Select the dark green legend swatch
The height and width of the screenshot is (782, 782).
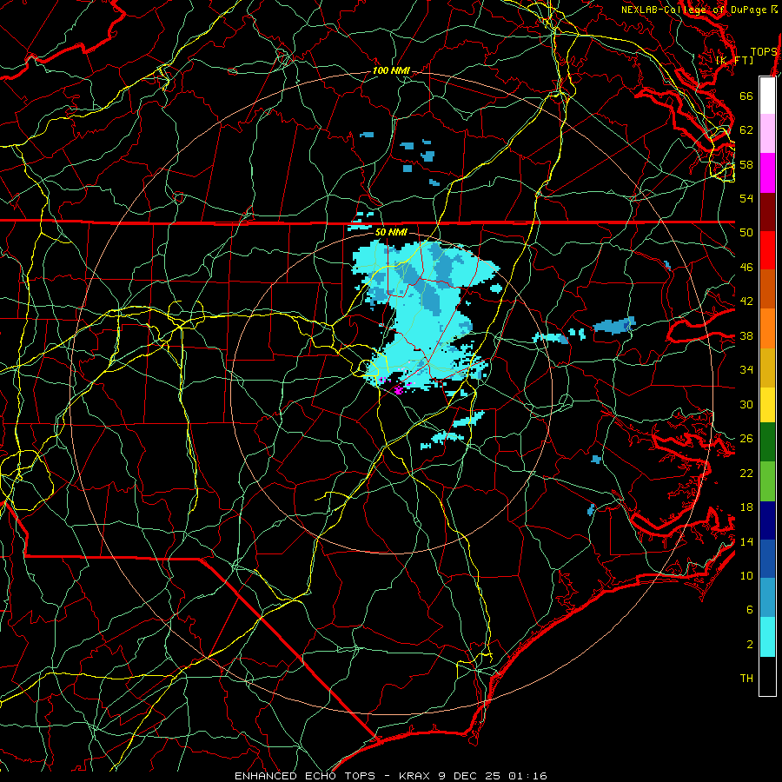coord(767,442)
